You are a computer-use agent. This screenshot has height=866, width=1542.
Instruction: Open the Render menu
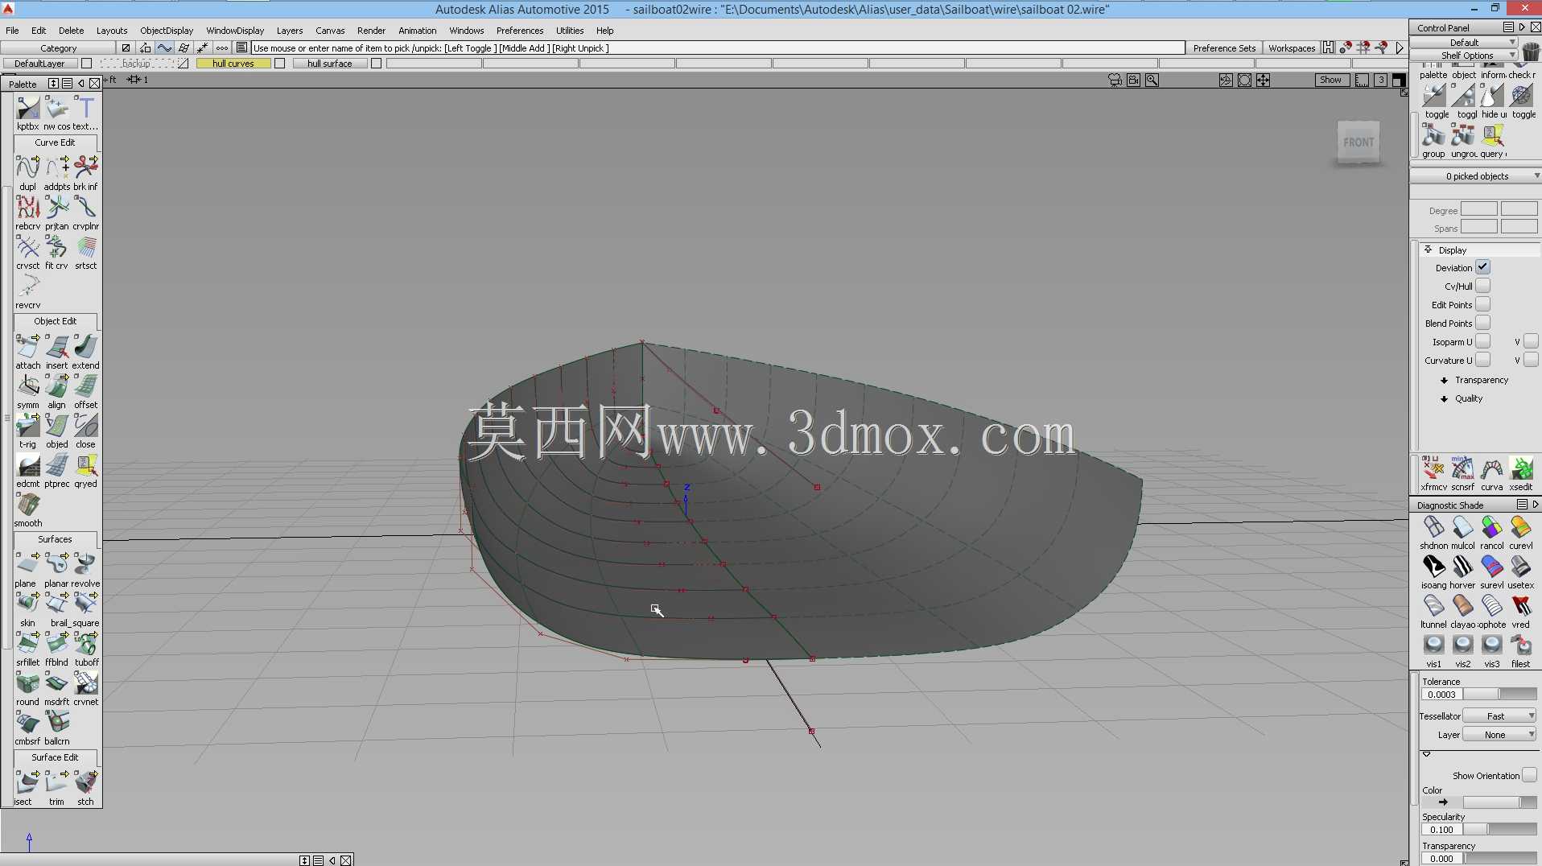tap(371, 31)
